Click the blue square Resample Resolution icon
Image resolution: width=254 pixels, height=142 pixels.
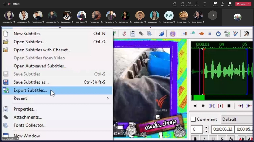(x=210, y=34)
